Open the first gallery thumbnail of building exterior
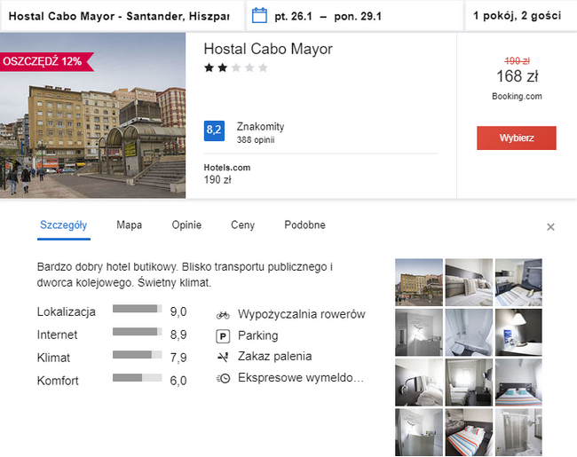The image size is (577, 457). pyautogui.click(x=419, y=282)
